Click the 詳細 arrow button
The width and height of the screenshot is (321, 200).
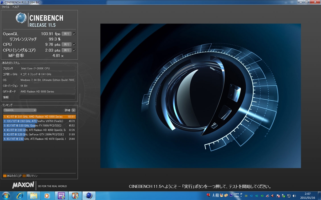click(73, 110)
